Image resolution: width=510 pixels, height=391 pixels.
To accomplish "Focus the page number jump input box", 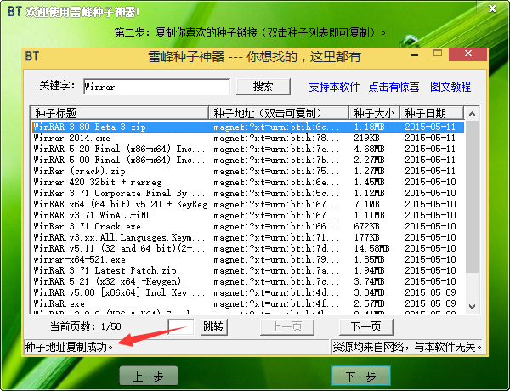I will (180, 326).
